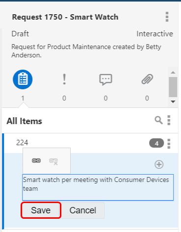Screen dimensions: 181x232
Task: Open item 224 actions kebab menu
Action: (x=169, y=144)
